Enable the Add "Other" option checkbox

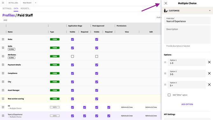169,95
